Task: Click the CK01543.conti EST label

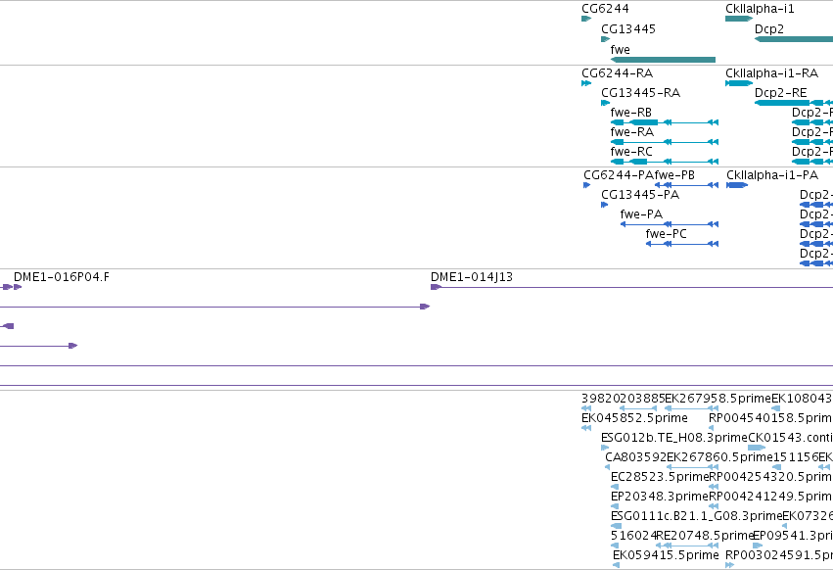Action: 791,438
